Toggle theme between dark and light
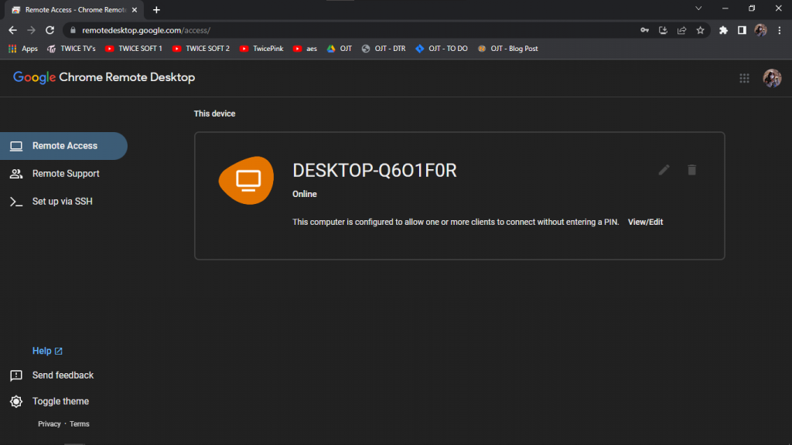The width and height of the screenshot is (792, 445). click(x=49, y=402)
